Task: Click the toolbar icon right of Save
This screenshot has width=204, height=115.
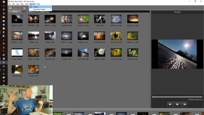Action: click(15, 8)
